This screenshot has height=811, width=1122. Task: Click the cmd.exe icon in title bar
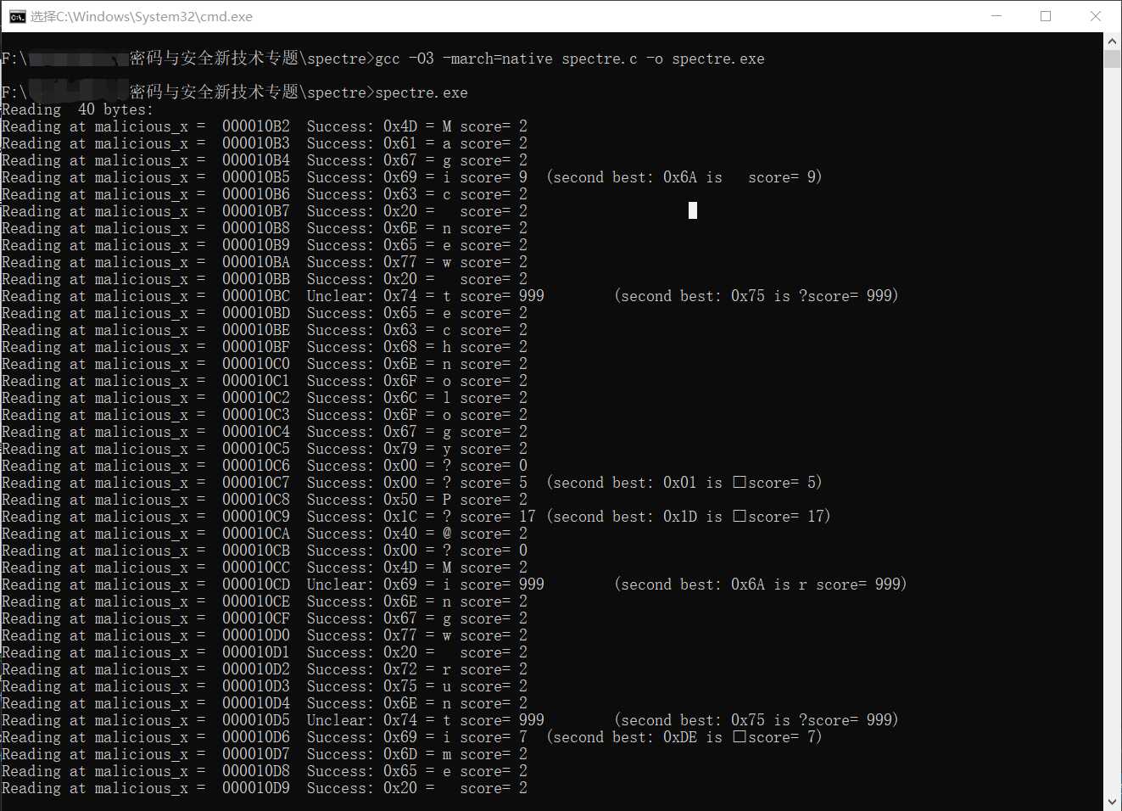coord(17,16)
